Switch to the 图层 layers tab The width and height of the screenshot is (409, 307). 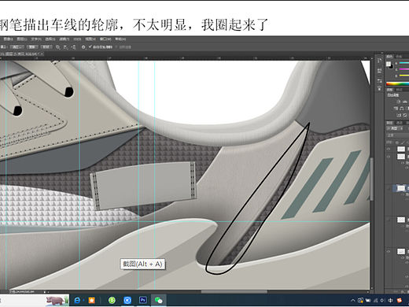coord(389,123)
